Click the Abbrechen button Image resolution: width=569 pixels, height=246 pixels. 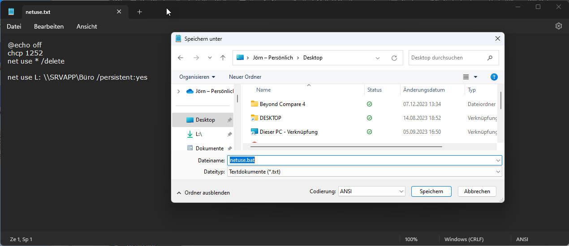coord(477,191)
